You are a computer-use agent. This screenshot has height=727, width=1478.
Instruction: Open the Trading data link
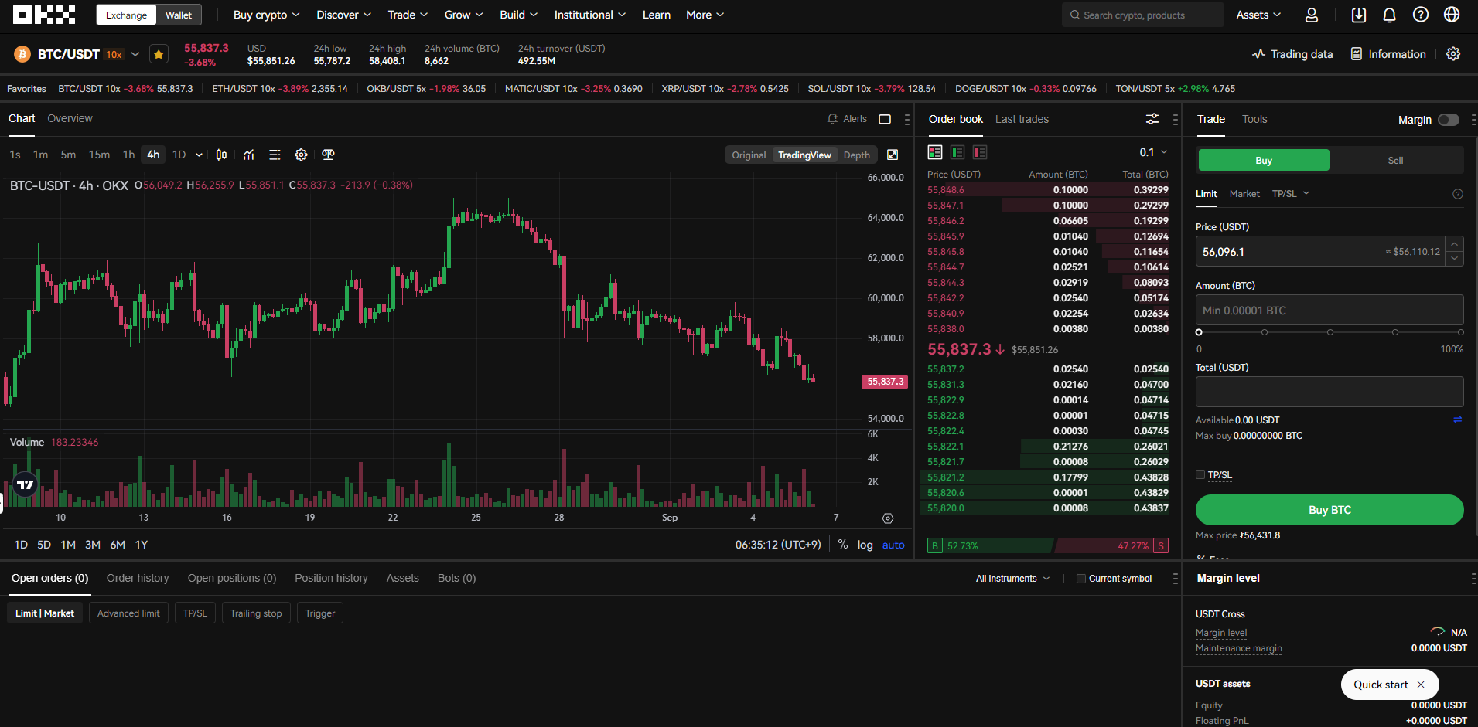coord(1292,54)
